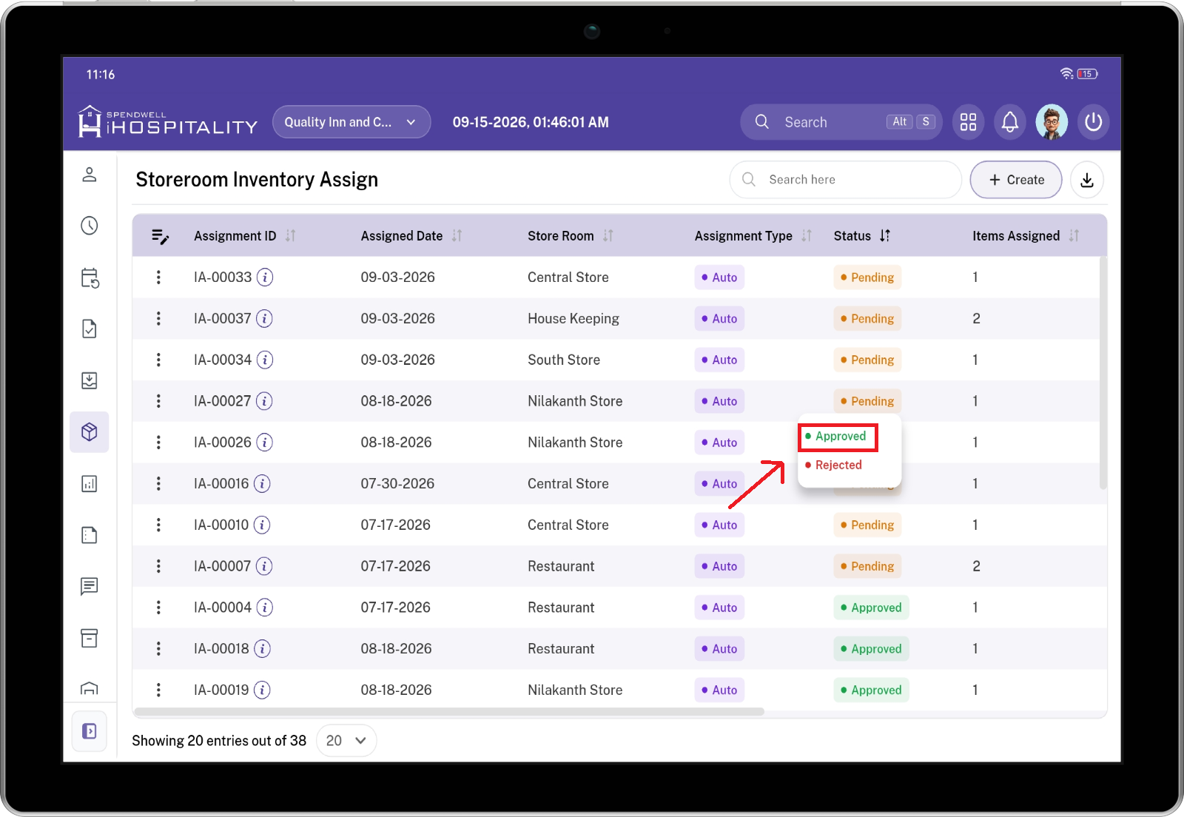Screen dimensions: 1184x817
Task: Sort by Status column
Action: tap(885, 236)
